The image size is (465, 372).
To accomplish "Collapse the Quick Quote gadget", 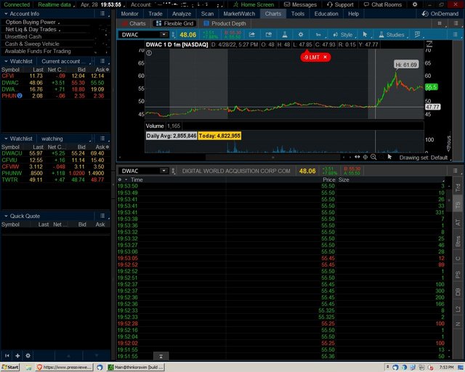I will (x=6, y=216).
